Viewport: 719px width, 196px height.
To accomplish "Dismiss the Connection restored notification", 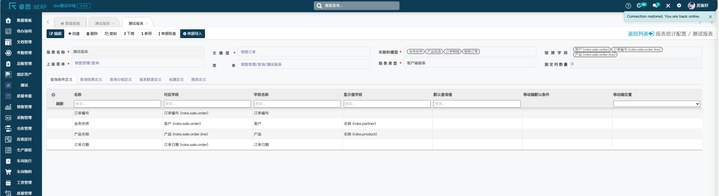I will click(710, 17).
